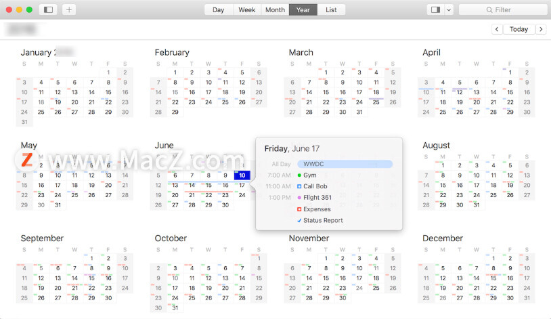
Task: Add a new event with plus button
Action: 69,10
